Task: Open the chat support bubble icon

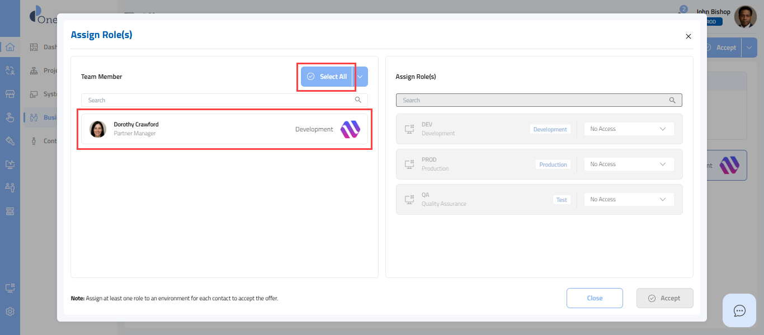Action: [x=739, y=310]
